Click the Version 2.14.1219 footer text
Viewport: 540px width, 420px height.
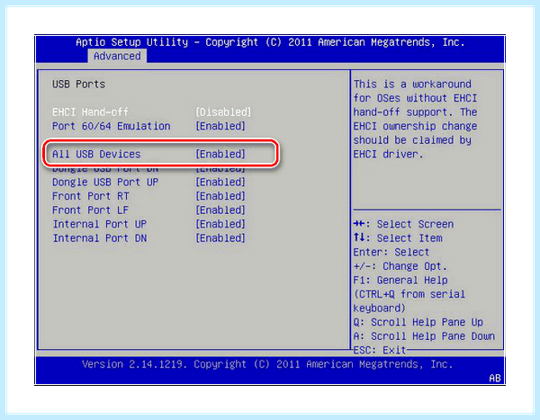coord(267,364)
